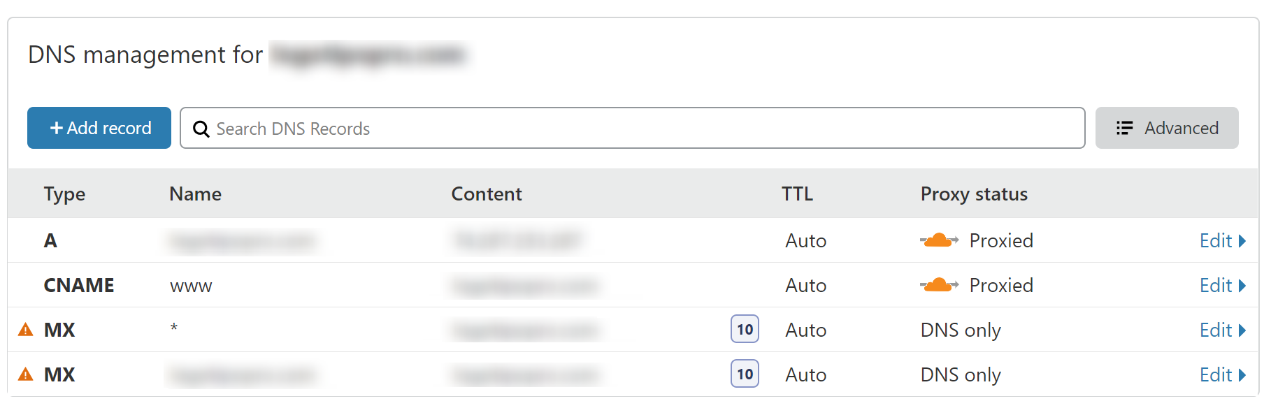Expand Edit arrow for the www CNAME record

pos(1242,286)
